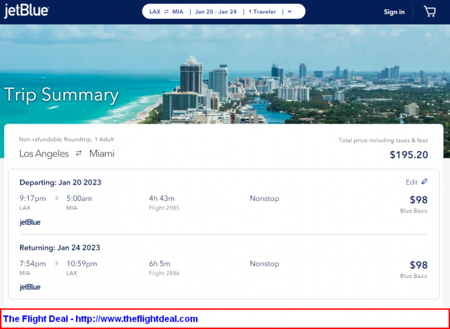450x329 pixels.
Task: Click the 9:17pm departure time
Action: point(33,199)
